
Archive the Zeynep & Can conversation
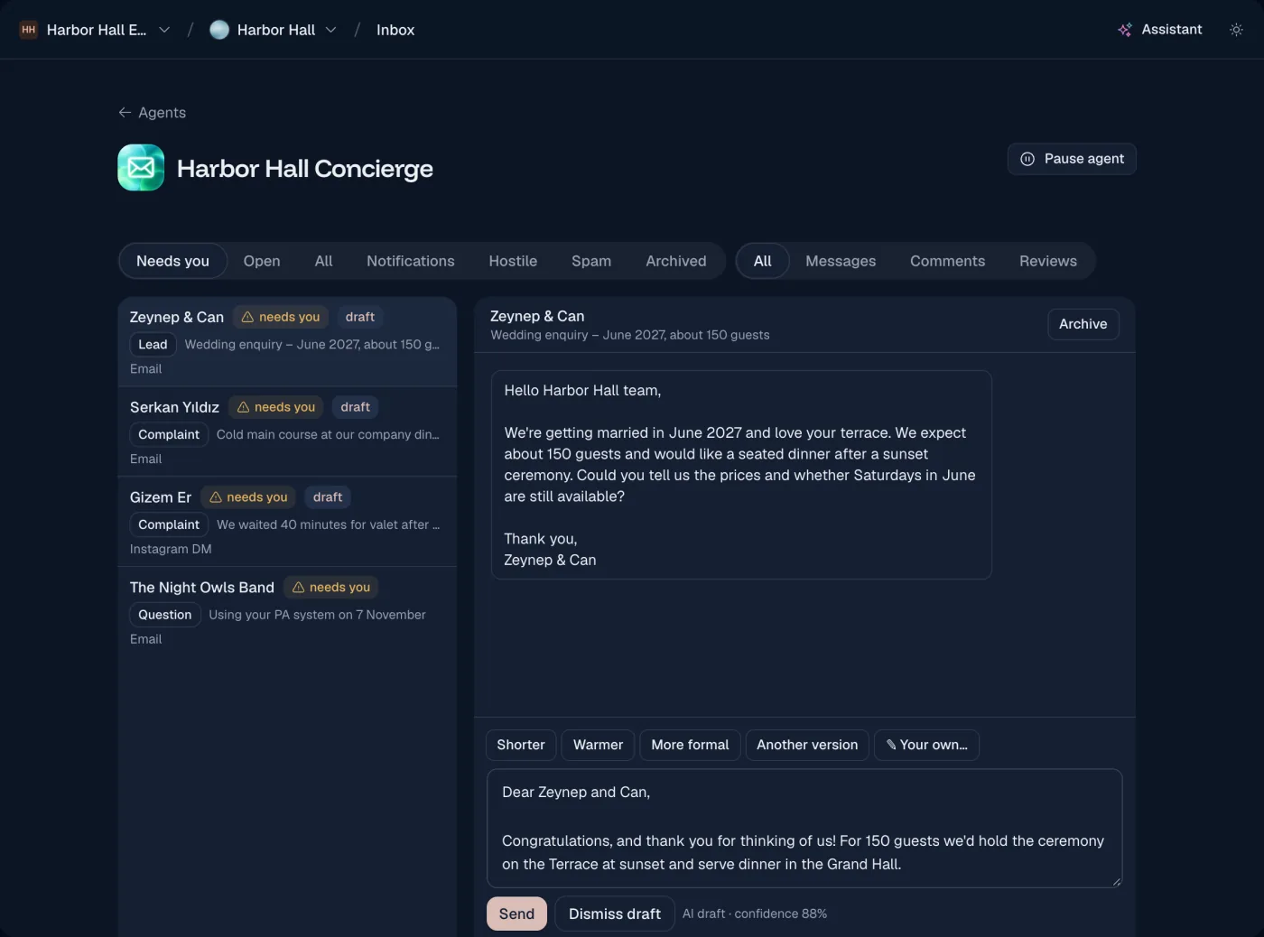click(1083, 324)
